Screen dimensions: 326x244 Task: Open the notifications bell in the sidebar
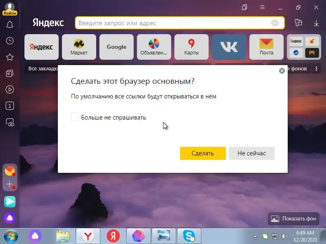pos(9,24)
